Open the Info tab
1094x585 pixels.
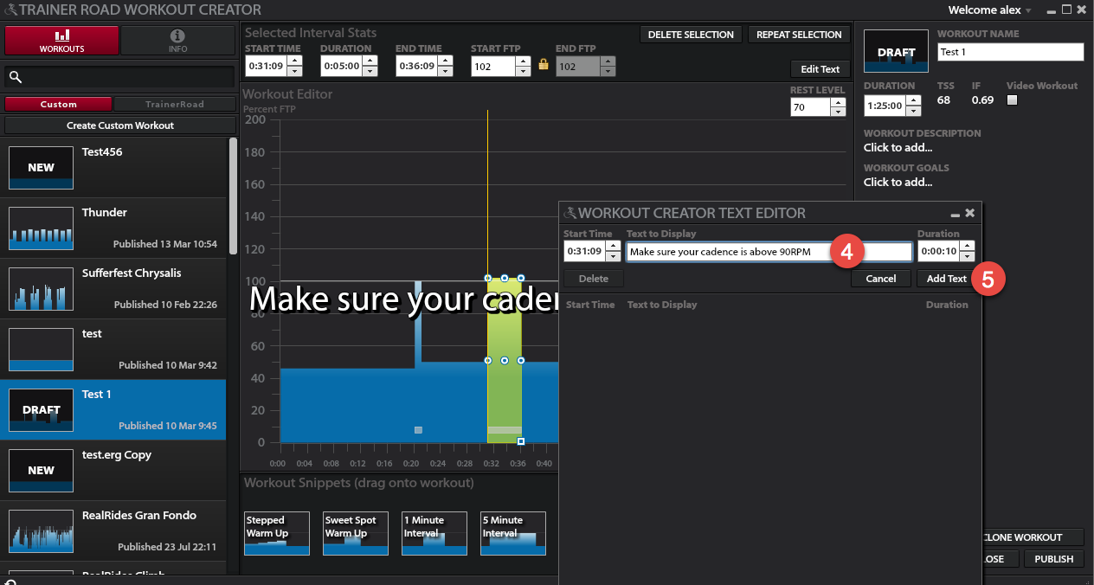tap(177, 41)
